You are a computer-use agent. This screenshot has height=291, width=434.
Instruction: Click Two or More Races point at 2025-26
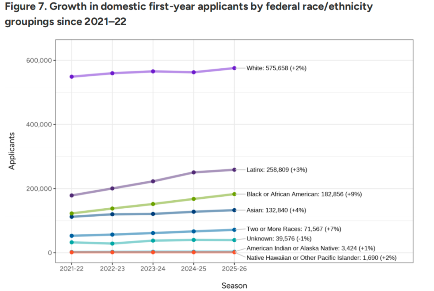pos(234,230)
